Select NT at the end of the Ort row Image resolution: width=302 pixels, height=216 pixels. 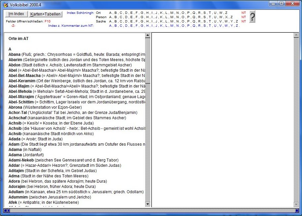coord(244,13)
